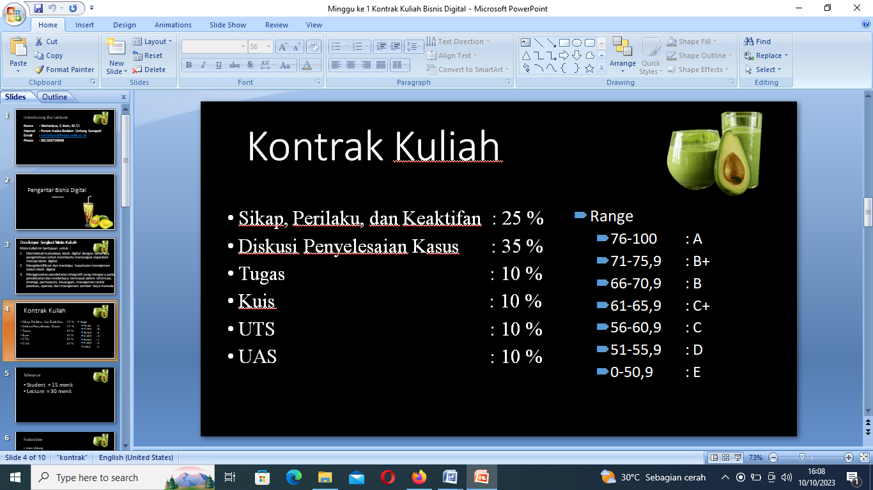Click the zoom slider handle
The height and width of the screenshot is (490, 873).
(x=801, y=457)
